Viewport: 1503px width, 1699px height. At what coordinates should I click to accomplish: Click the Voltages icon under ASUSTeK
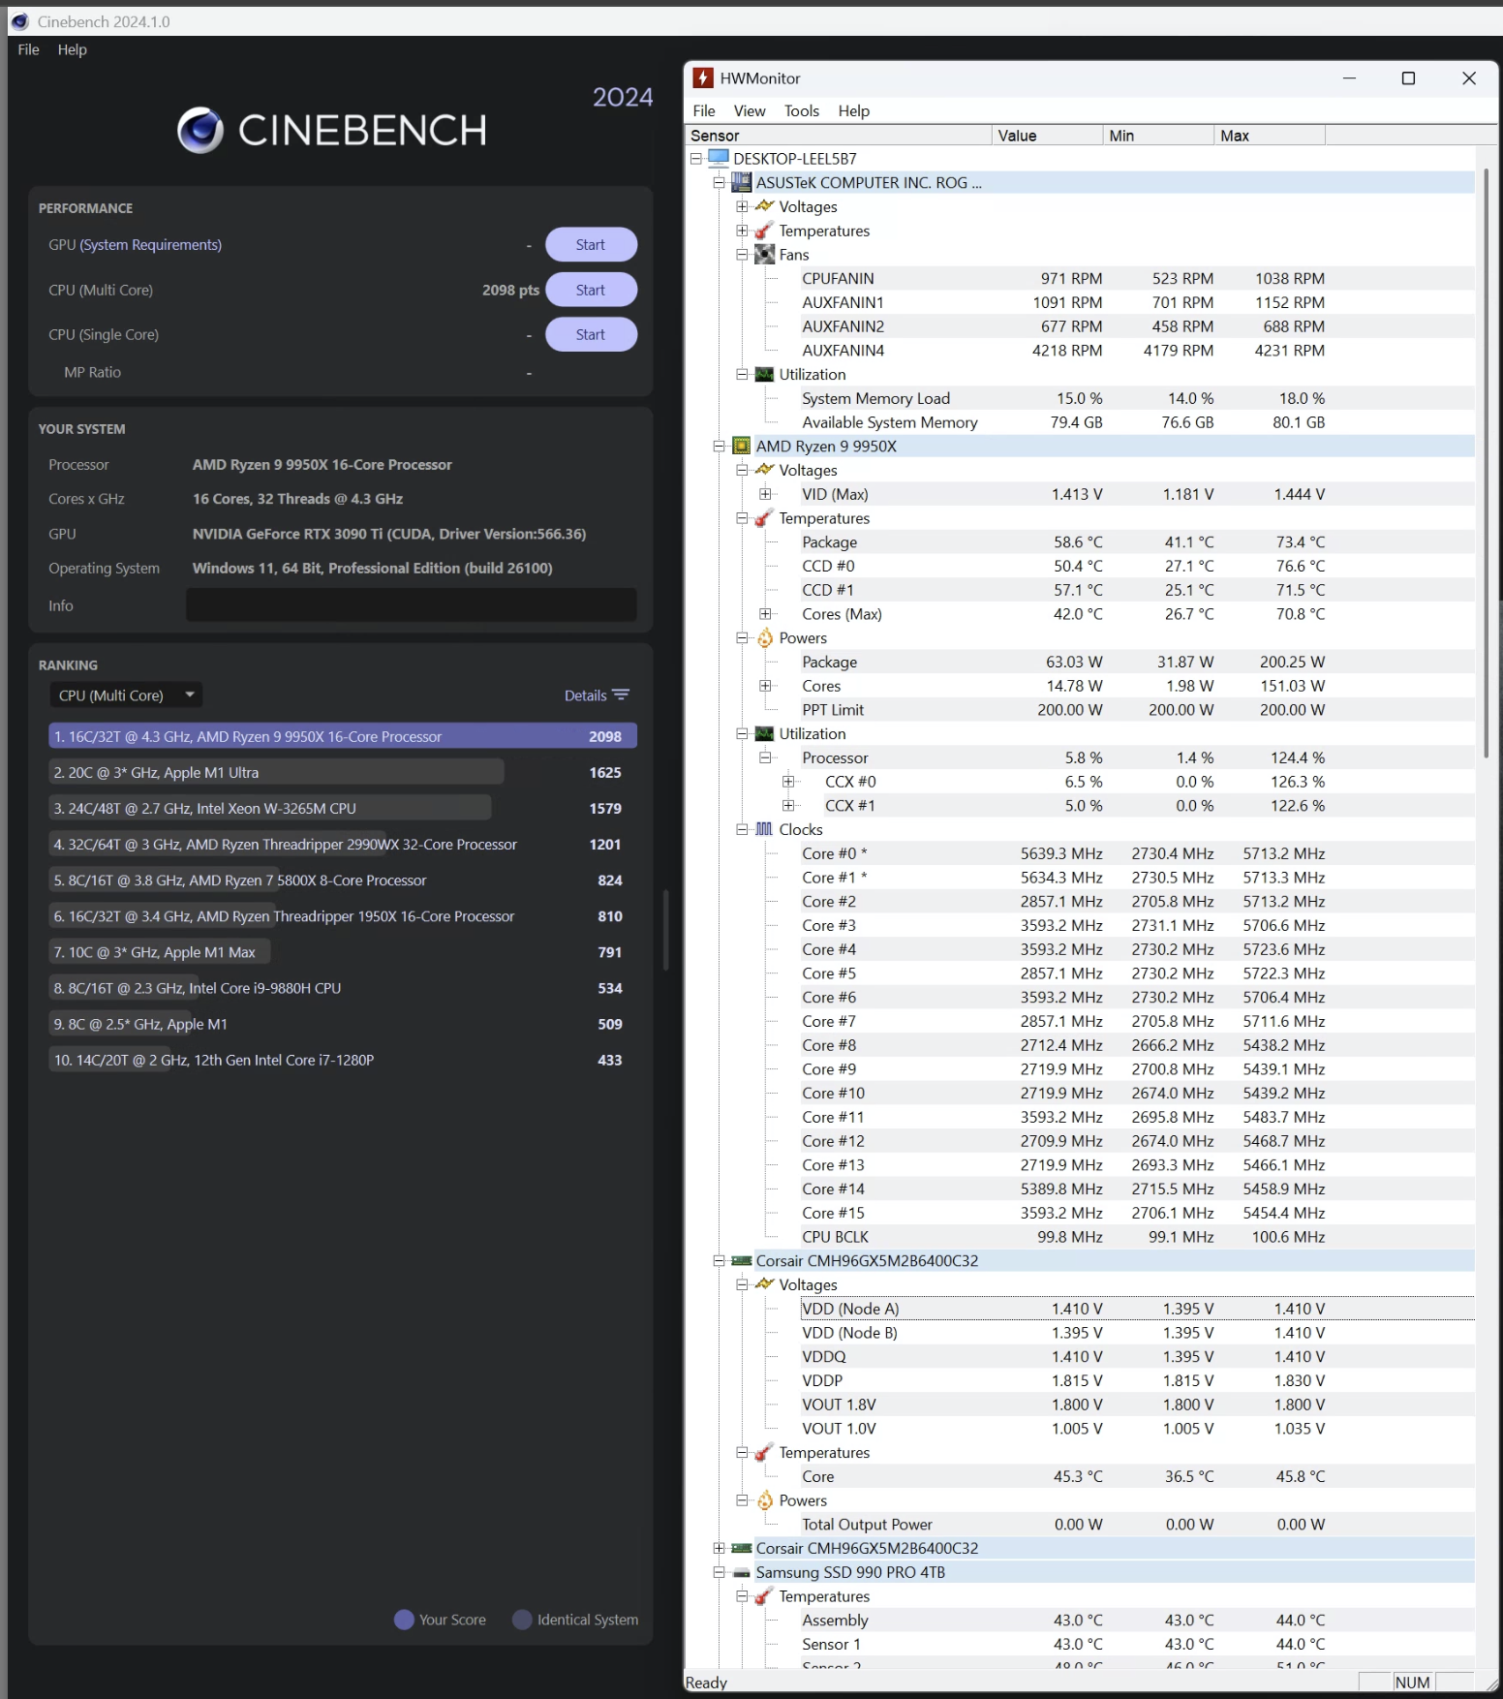764,206
